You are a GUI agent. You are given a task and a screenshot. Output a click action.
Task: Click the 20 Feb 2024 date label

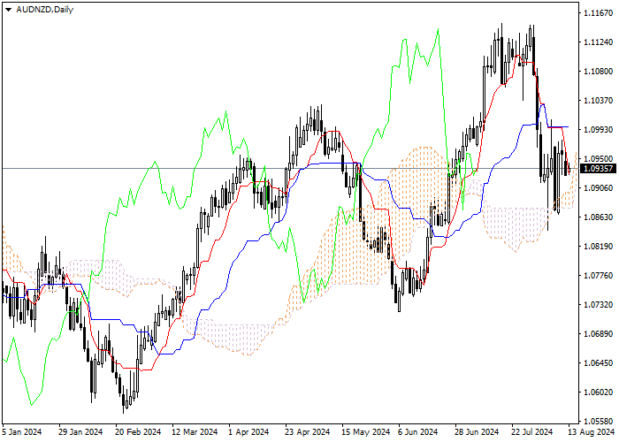(138, 431)
